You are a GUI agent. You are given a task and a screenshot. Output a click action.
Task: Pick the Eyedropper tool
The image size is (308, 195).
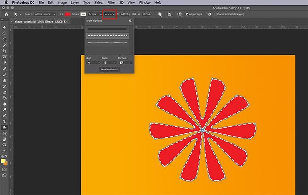5,62
